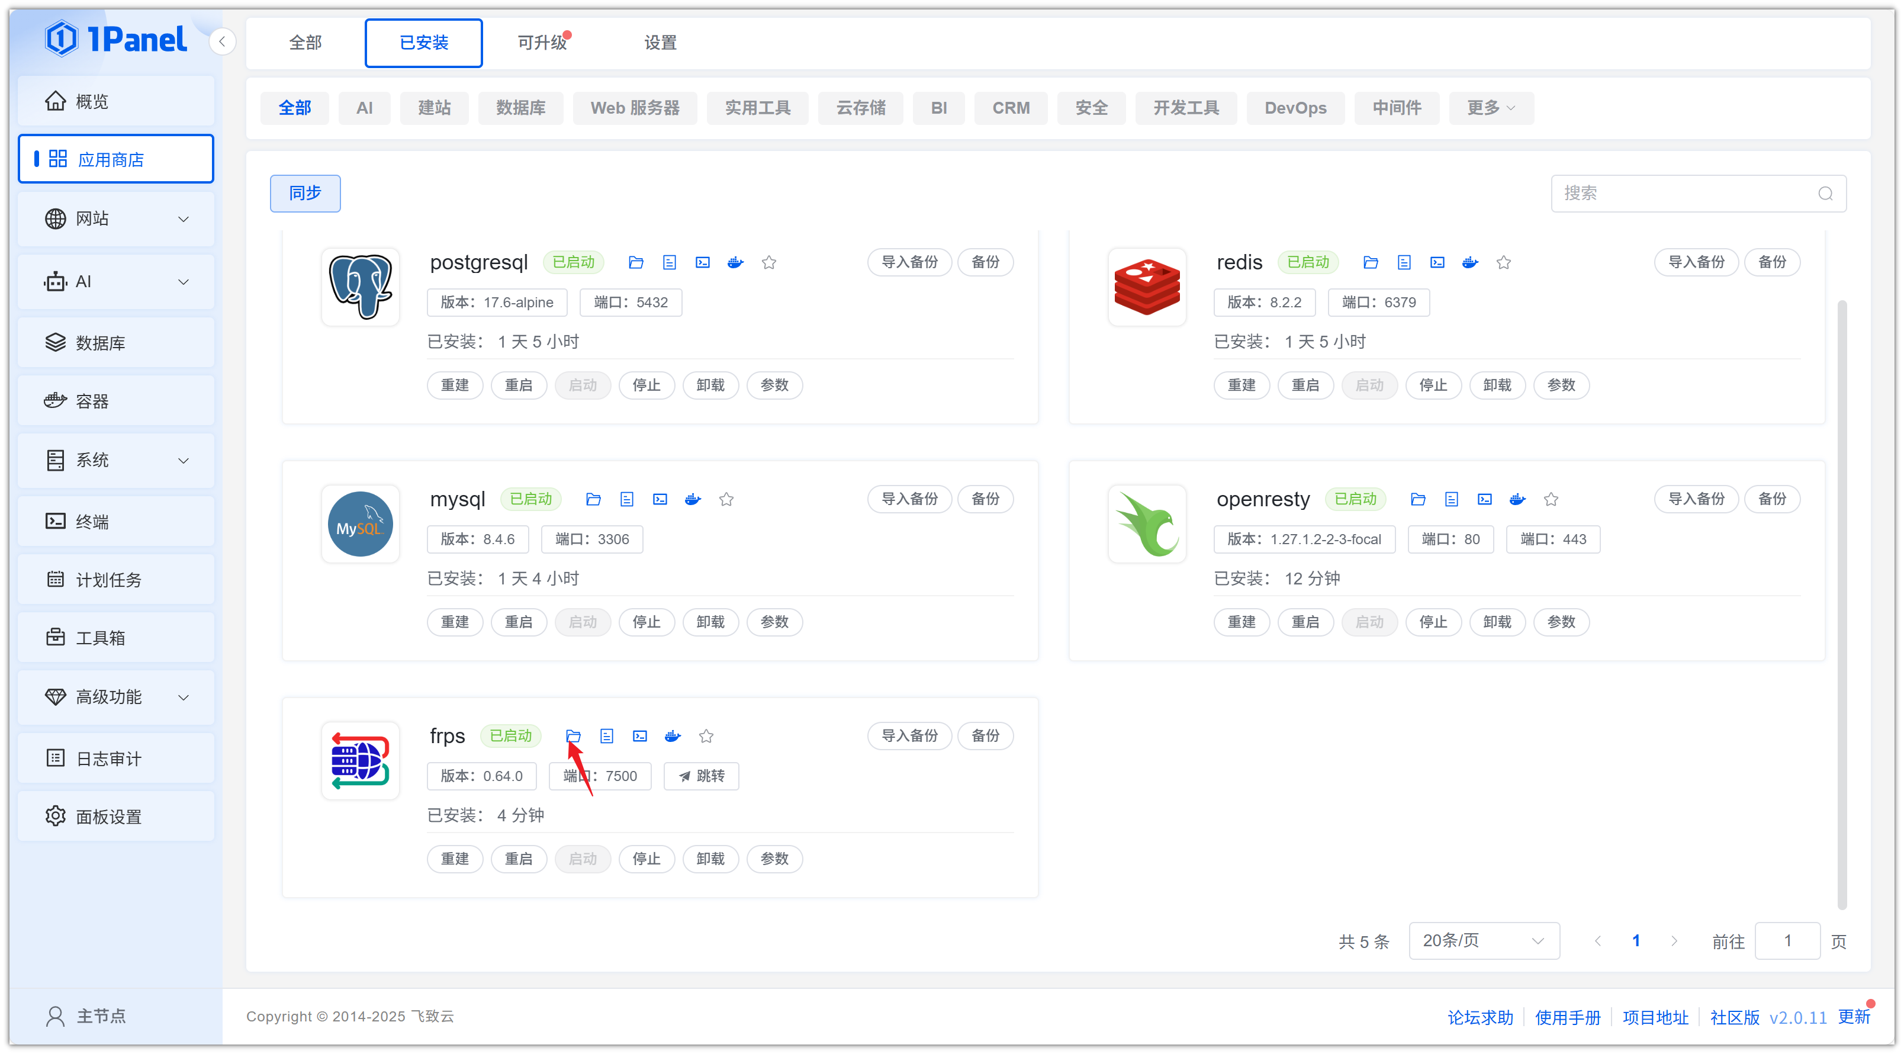Open openresty folder directory icon
The image size is (1904, 1054).
pyautogui.click(x=1418, y=500)
